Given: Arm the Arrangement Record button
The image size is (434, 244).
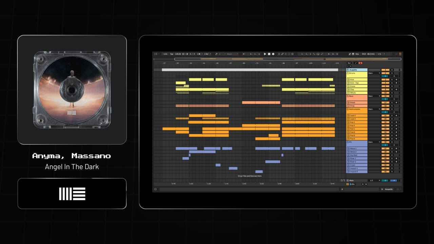Looking at the screenshot, I should pyautogui.click(x=273, y=54).
